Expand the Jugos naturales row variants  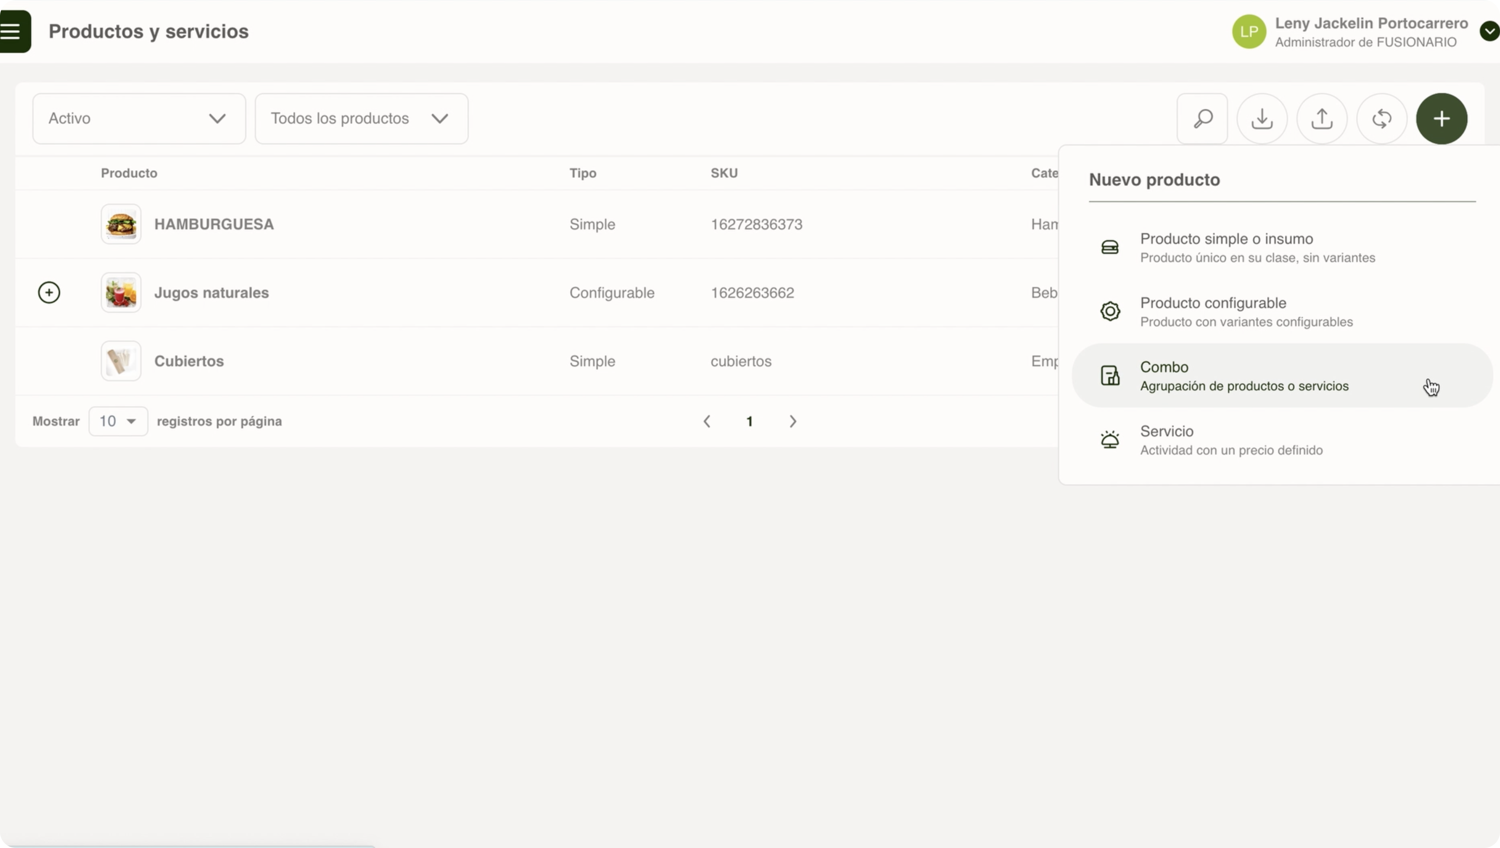point(49,292)
